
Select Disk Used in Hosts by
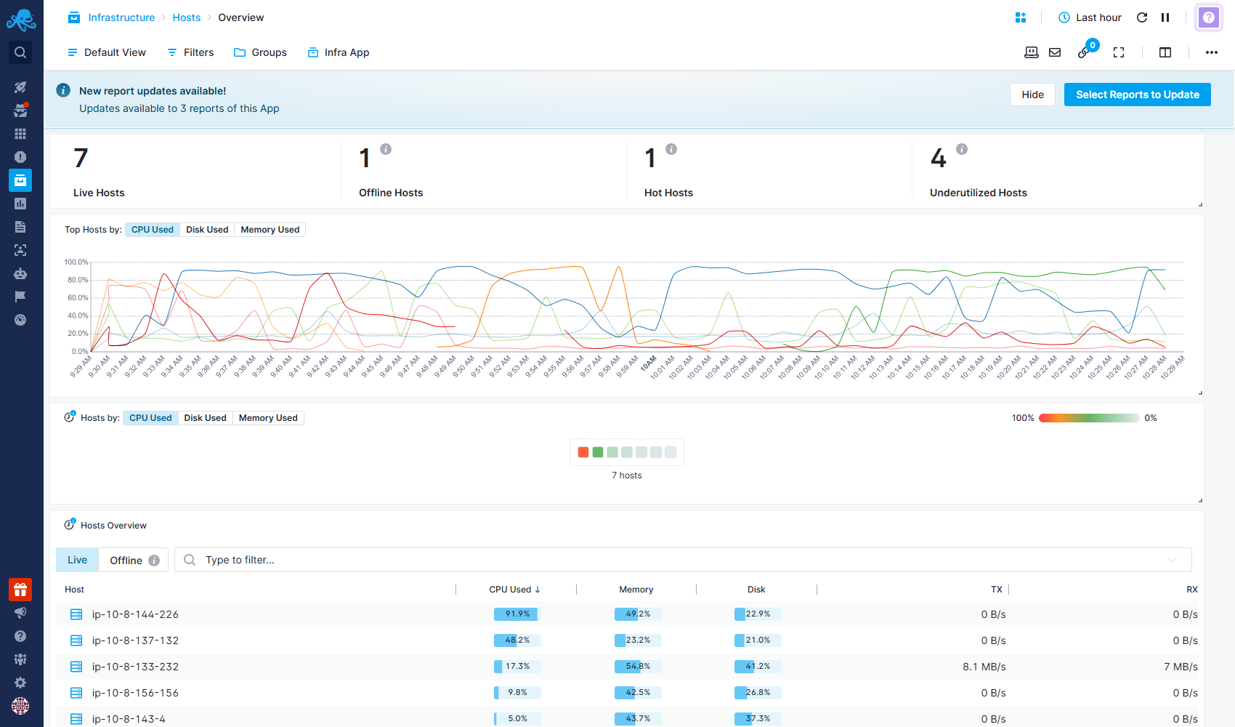click(x=206, y=418)
